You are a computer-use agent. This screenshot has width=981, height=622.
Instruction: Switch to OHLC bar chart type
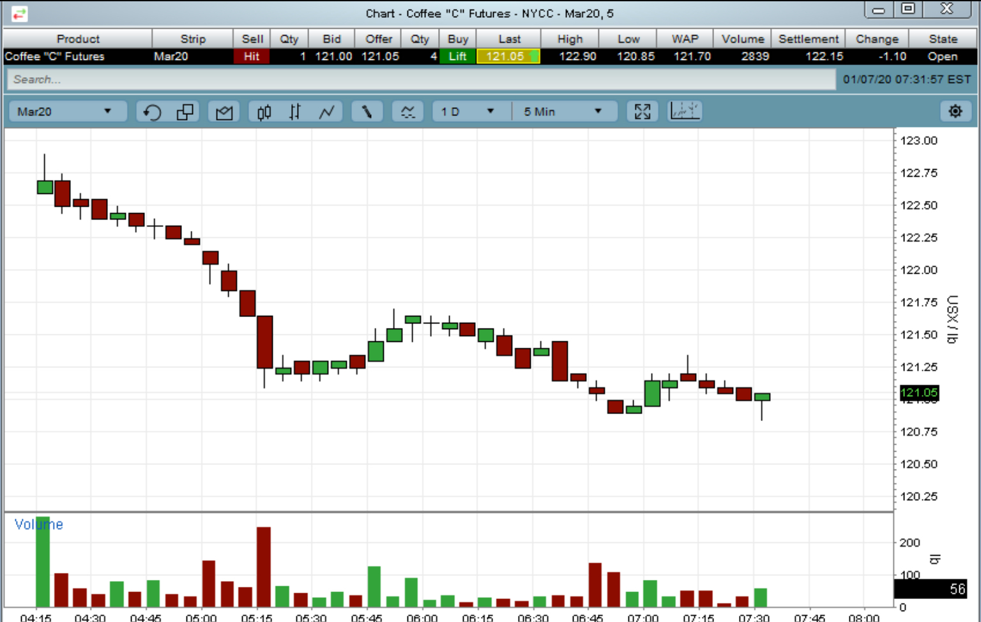click(x=294, y=112)
